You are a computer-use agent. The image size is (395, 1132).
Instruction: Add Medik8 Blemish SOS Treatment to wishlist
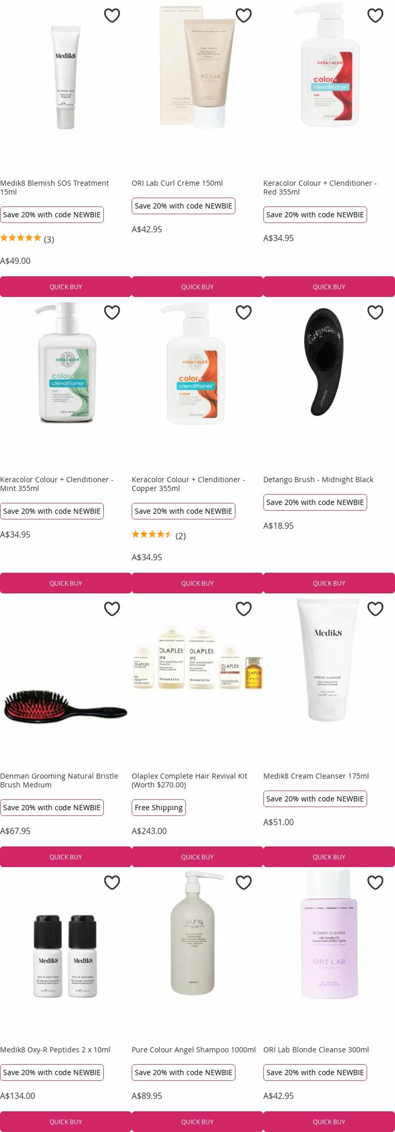tap(112, 15)
